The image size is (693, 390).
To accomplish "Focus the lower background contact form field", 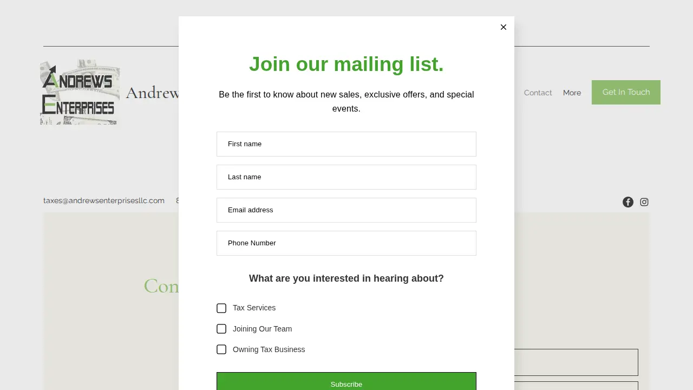I will [x=576, y=386].
